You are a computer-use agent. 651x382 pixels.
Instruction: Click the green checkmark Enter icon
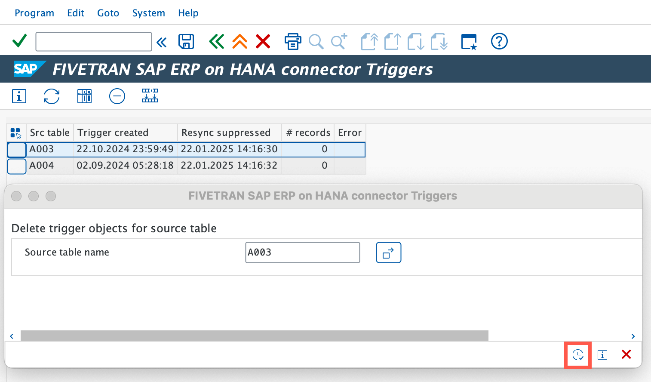[20, 41]
